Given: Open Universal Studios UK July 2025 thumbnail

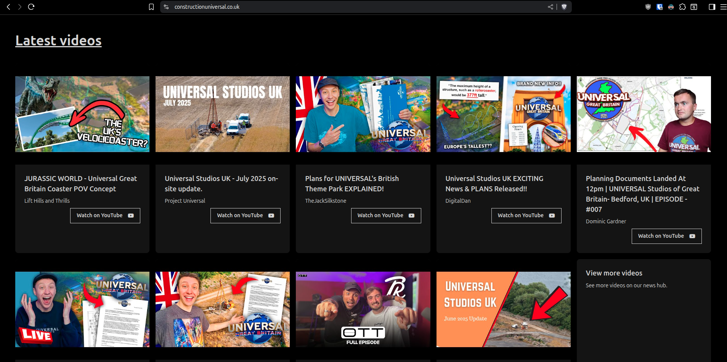Looking at the screenshot, I should pyautogui.click(x=223, y=114).
